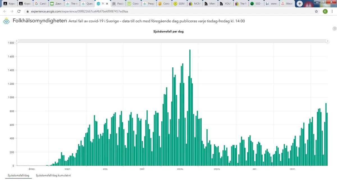Go back to the previous page
The width and height of the screenshot is (337, 181).
point(5,11)
